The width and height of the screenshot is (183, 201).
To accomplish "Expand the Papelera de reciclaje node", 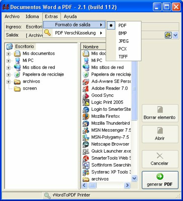I will point(8,75).
